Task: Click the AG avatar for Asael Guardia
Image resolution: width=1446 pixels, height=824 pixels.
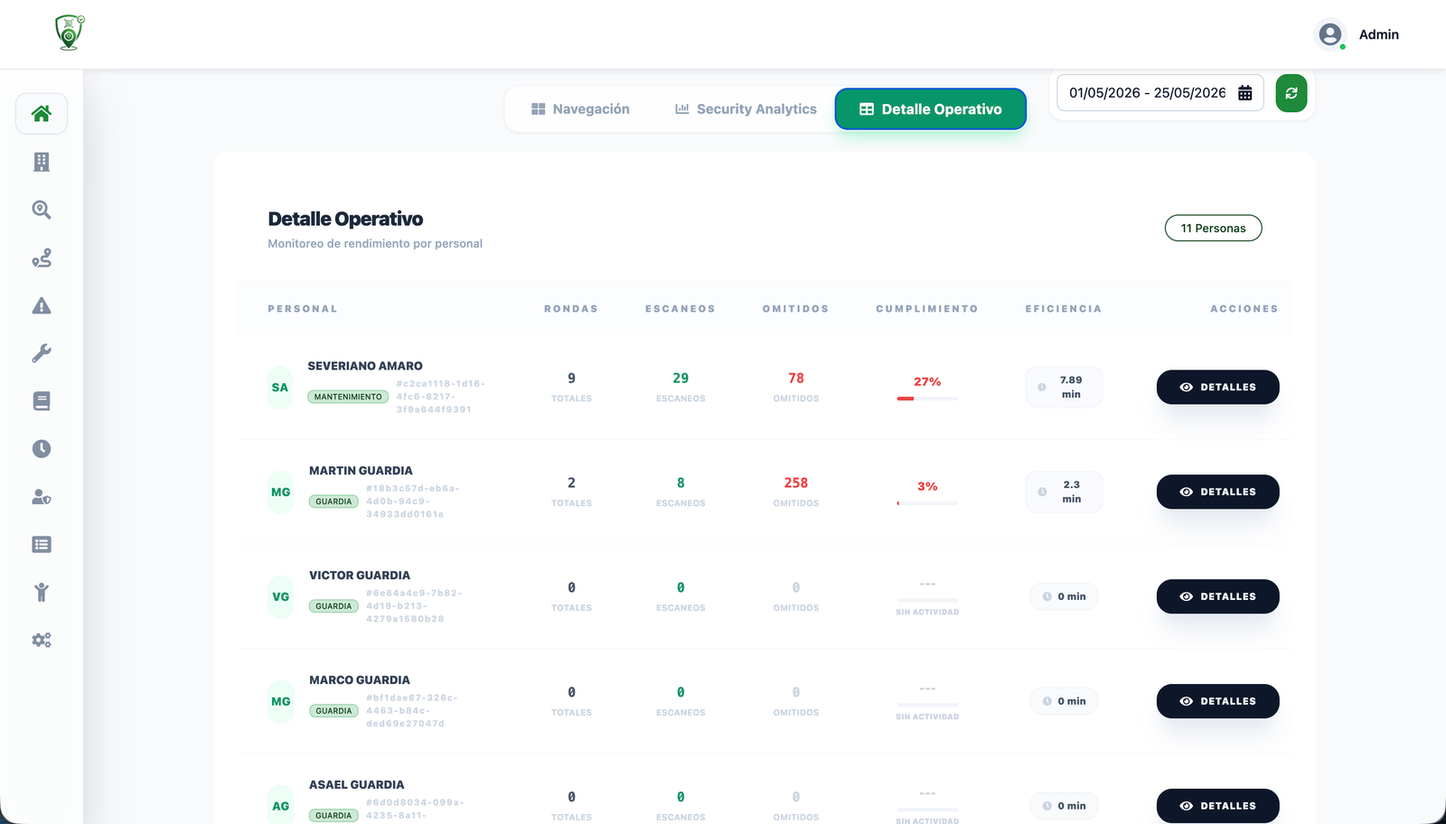Action: pyautogui.click(x=281, y=806)
